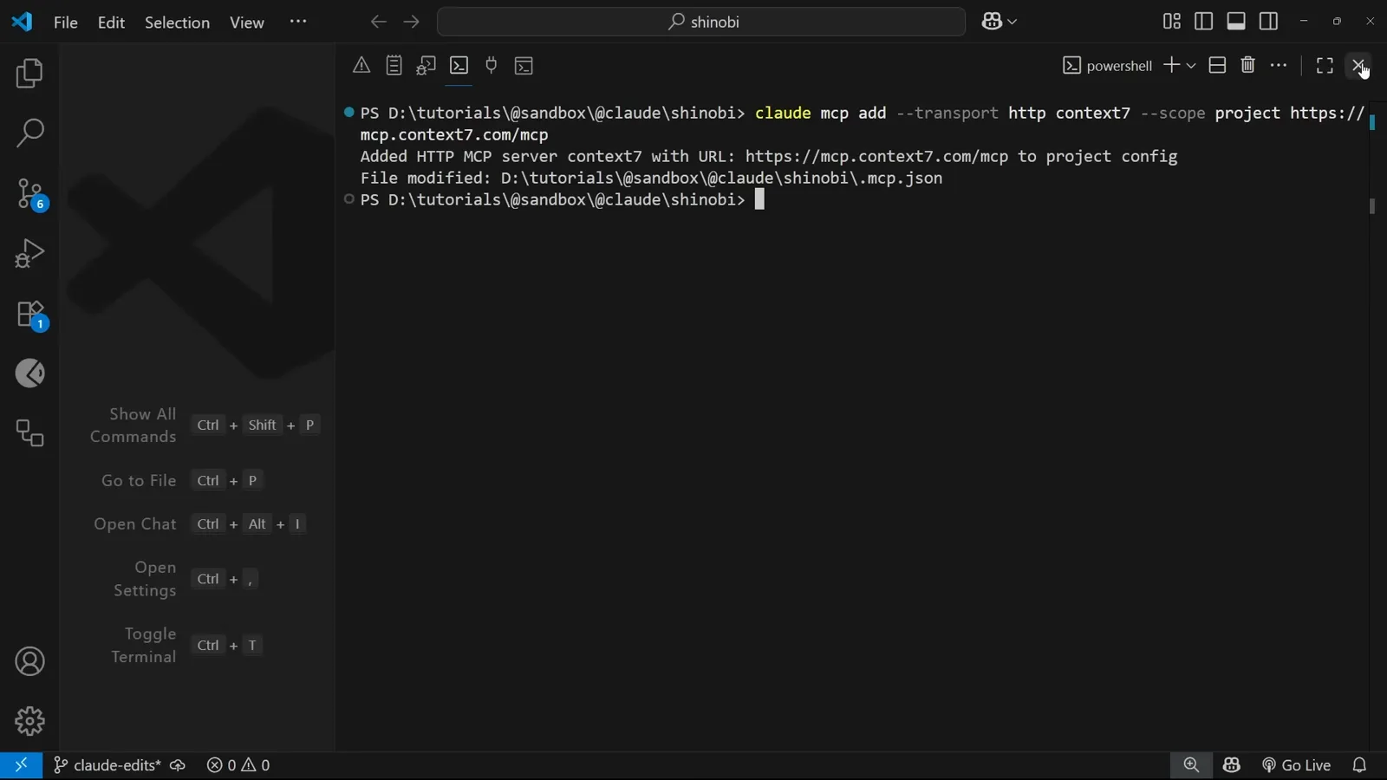The height and width of the screenshot is (780, 1387).
Task: Switch to the Debug Console panel tab
Action: (x=426, y=65)
